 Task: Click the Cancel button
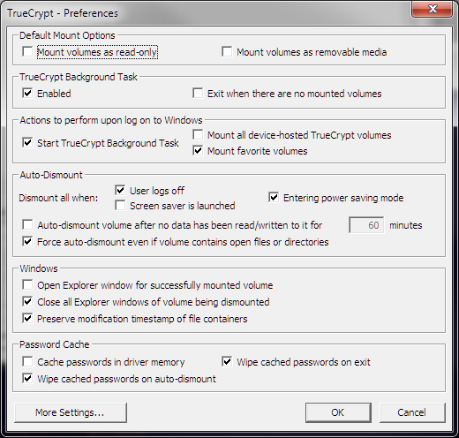(412, 412)
